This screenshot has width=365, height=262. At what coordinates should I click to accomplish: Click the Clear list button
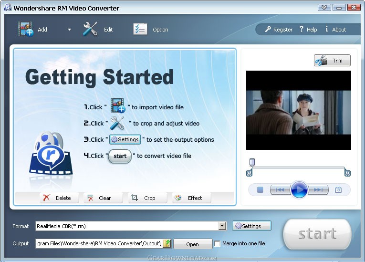pos(103,198)
